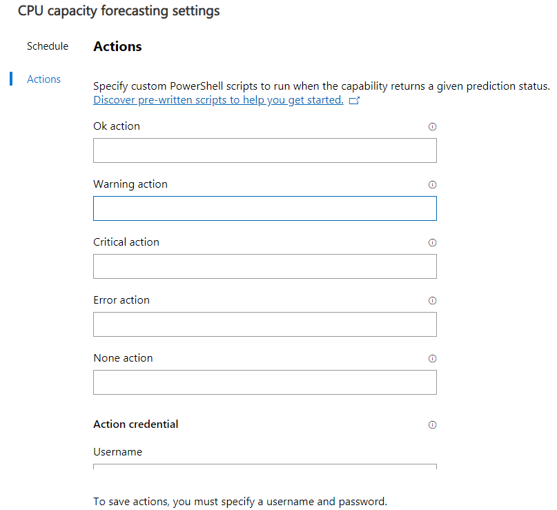Click the Critical action label text
Viewport: 557px width, 510px height.
pyautogui.click(x=126, y=242)
